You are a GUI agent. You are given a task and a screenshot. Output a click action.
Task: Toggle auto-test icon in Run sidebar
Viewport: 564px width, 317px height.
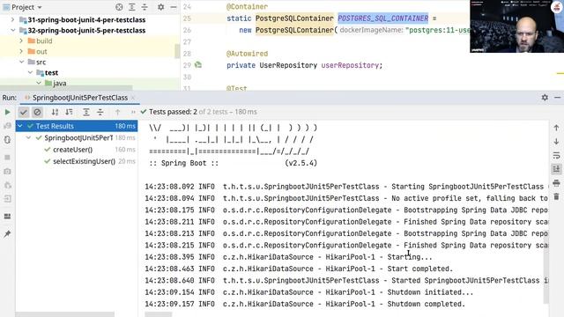(x=7, y=140)
